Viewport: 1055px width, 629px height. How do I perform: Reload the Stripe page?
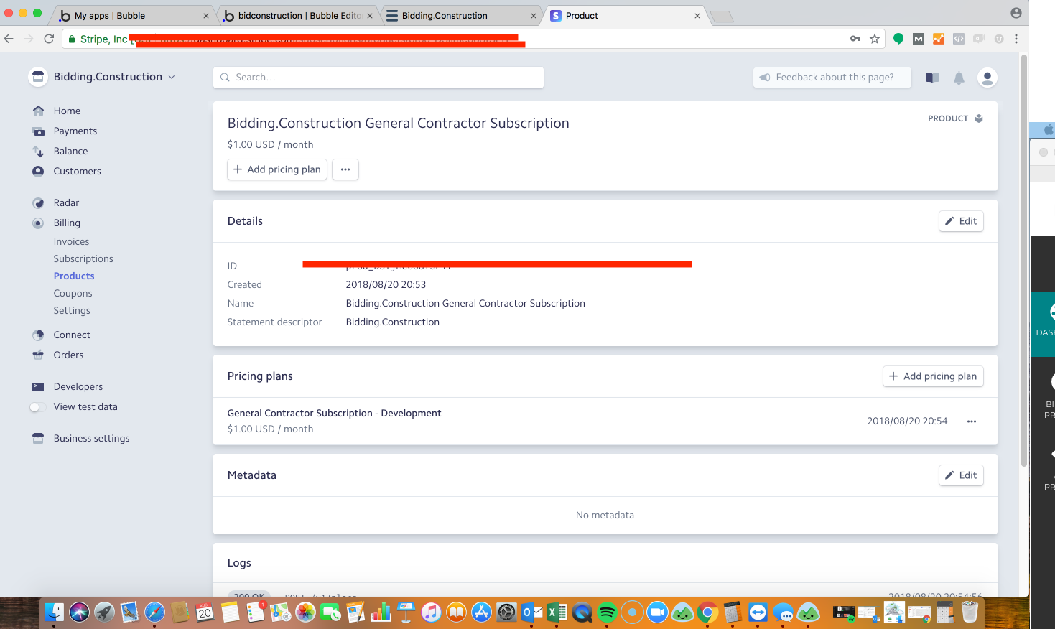pos(49,39)
